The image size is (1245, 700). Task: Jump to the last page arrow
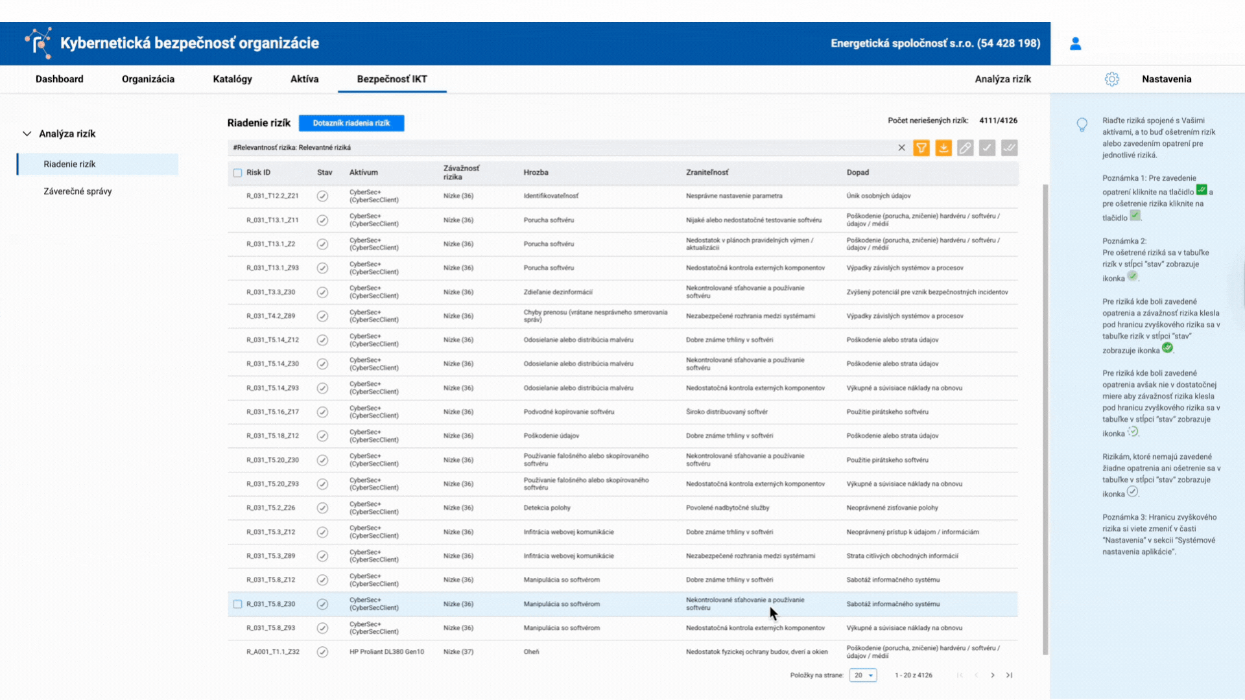point(1010,675)
